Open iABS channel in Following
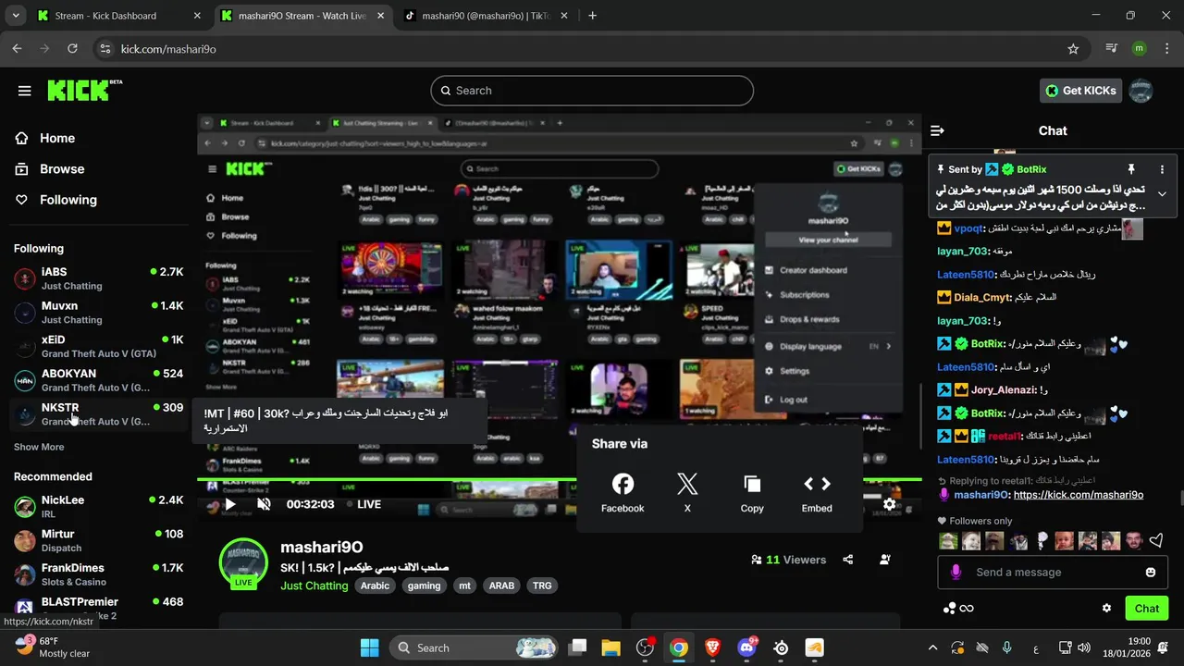The width and height of the screenshot is (1184, 666). [98, 278]
